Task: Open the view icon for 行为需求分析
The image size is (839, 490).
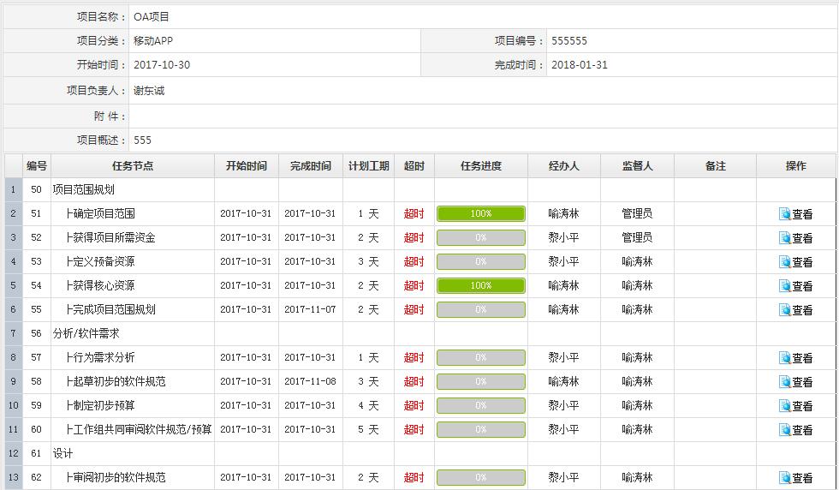Action: click(785, 358)
